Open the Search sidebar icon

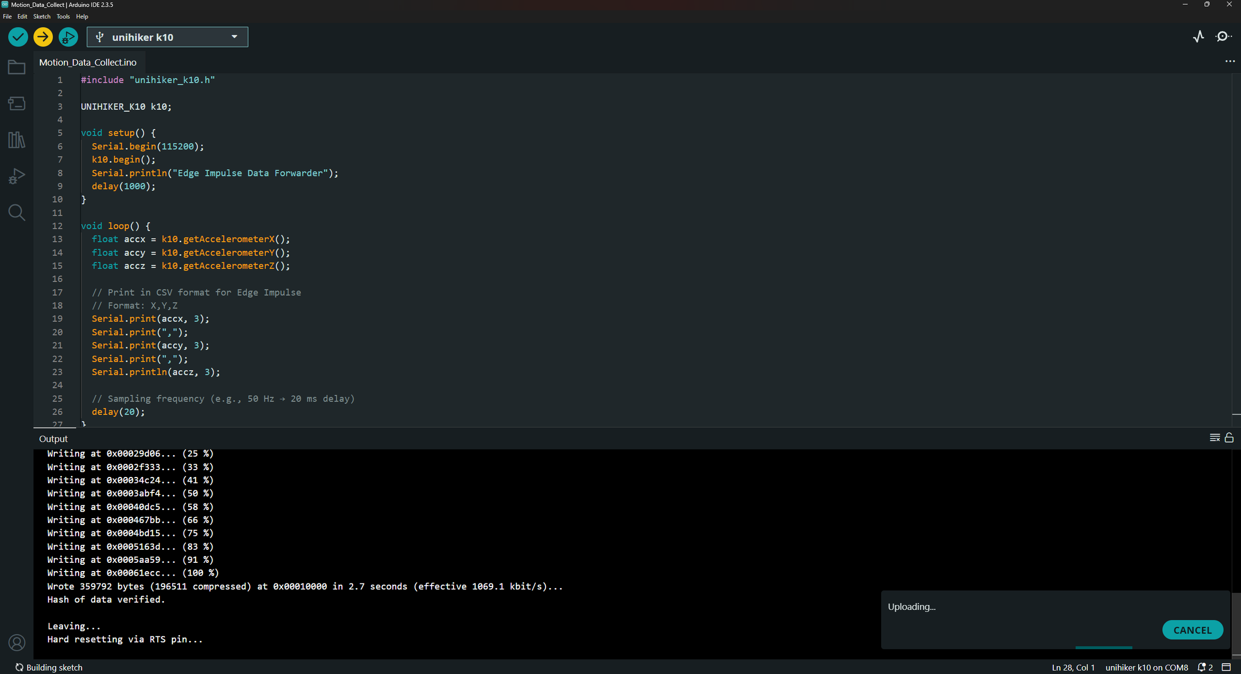click(x=17, y=213)
